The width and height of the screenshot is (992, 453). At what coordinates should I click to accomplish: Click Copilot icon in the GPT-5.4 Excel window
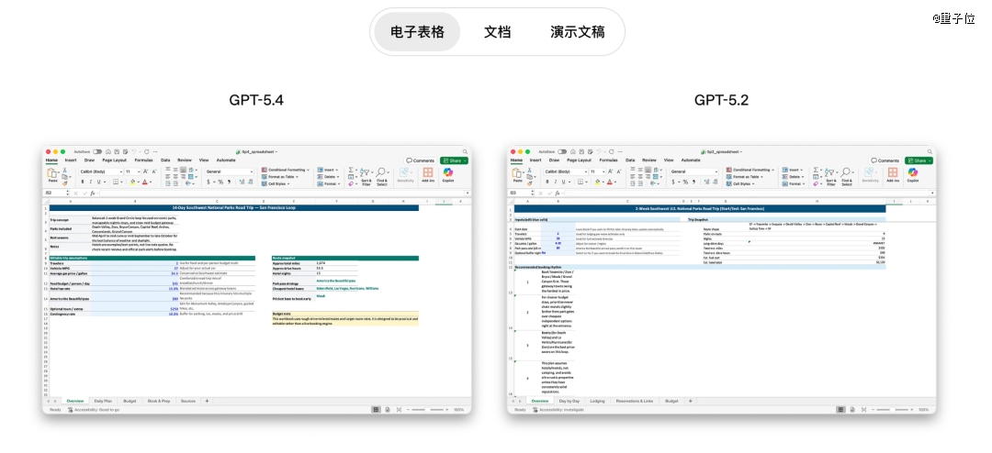click(448, 173)
